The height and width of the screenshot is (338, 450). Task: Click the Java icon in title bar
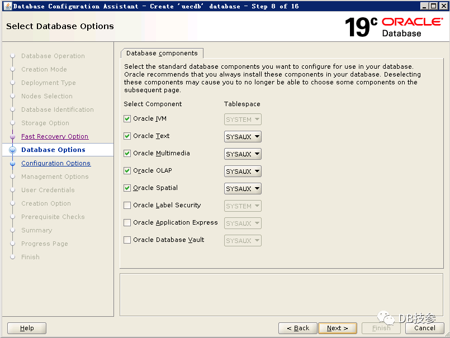tap(6, 6)
